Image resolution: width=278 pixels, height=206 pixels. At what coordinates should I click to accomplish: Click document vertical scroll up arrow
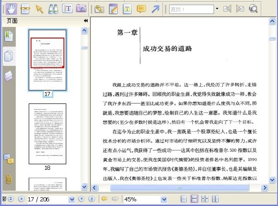coord(272,21)
